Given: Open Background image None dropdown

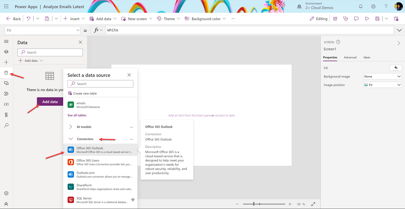Looking at the screenshot, I should pos(383,77).
